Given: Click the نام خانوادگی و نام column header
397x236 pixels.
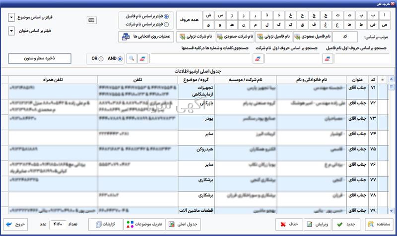Looking at the screenshot, I should coord(312,80).
